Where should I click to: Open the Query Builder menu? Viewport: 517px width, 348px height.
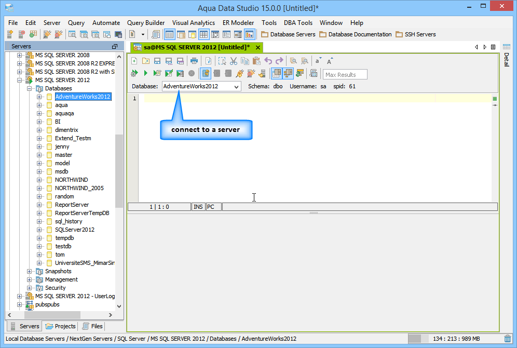[x=146, y=23]
